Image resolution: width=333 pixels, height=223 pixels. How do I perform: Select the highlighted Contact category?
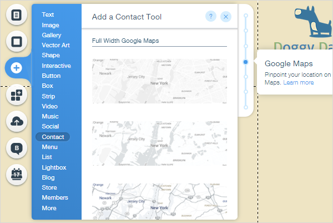[53, 137]
